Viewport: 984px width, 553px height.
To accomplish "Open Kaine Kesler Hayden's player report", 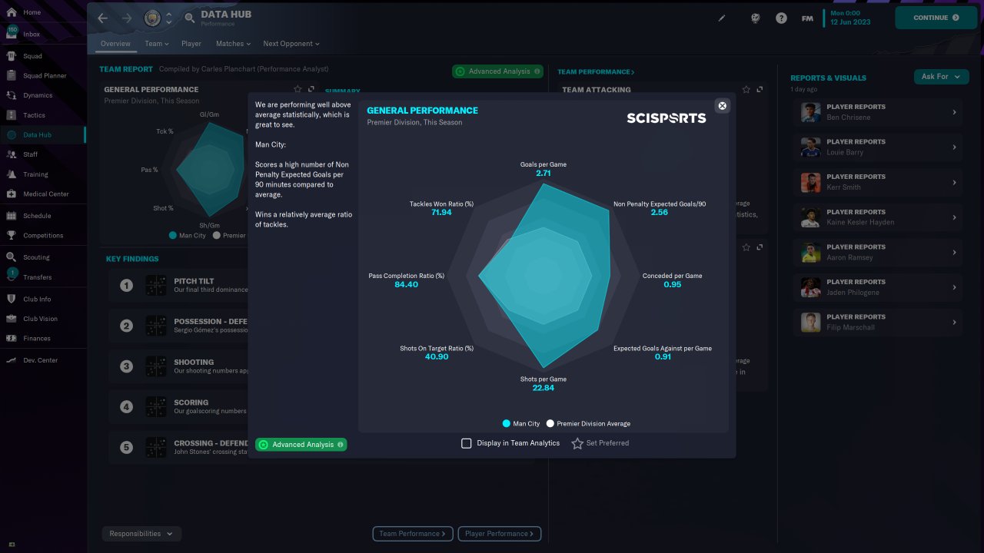I will 877,217.
